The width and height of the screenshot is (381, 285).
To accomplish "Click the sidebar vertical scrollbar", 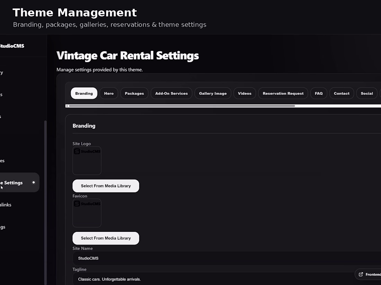I will coord(45,202).
